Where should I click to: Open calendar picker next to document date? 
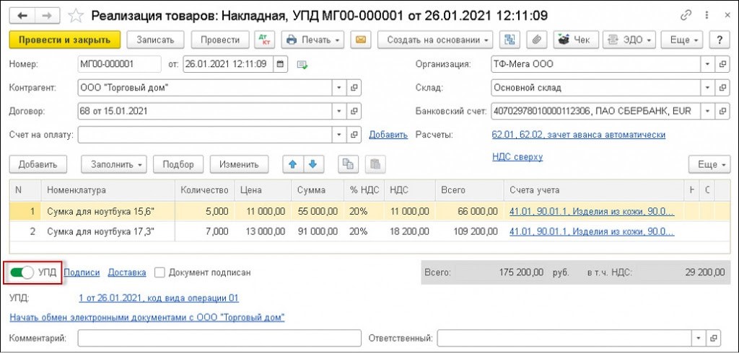pos(280,65)
